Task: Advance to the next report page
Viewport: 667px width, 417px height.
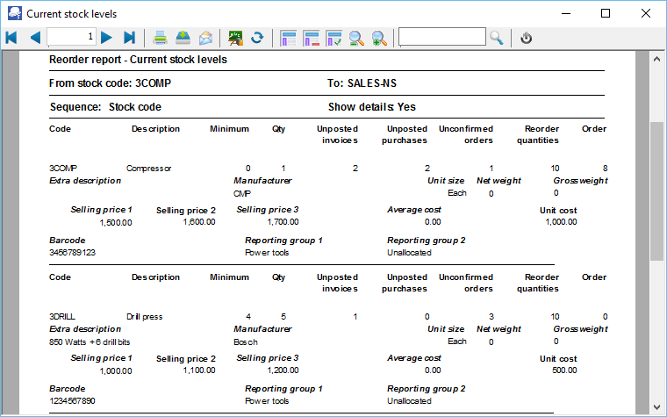Action: click(x=106, y=38)
